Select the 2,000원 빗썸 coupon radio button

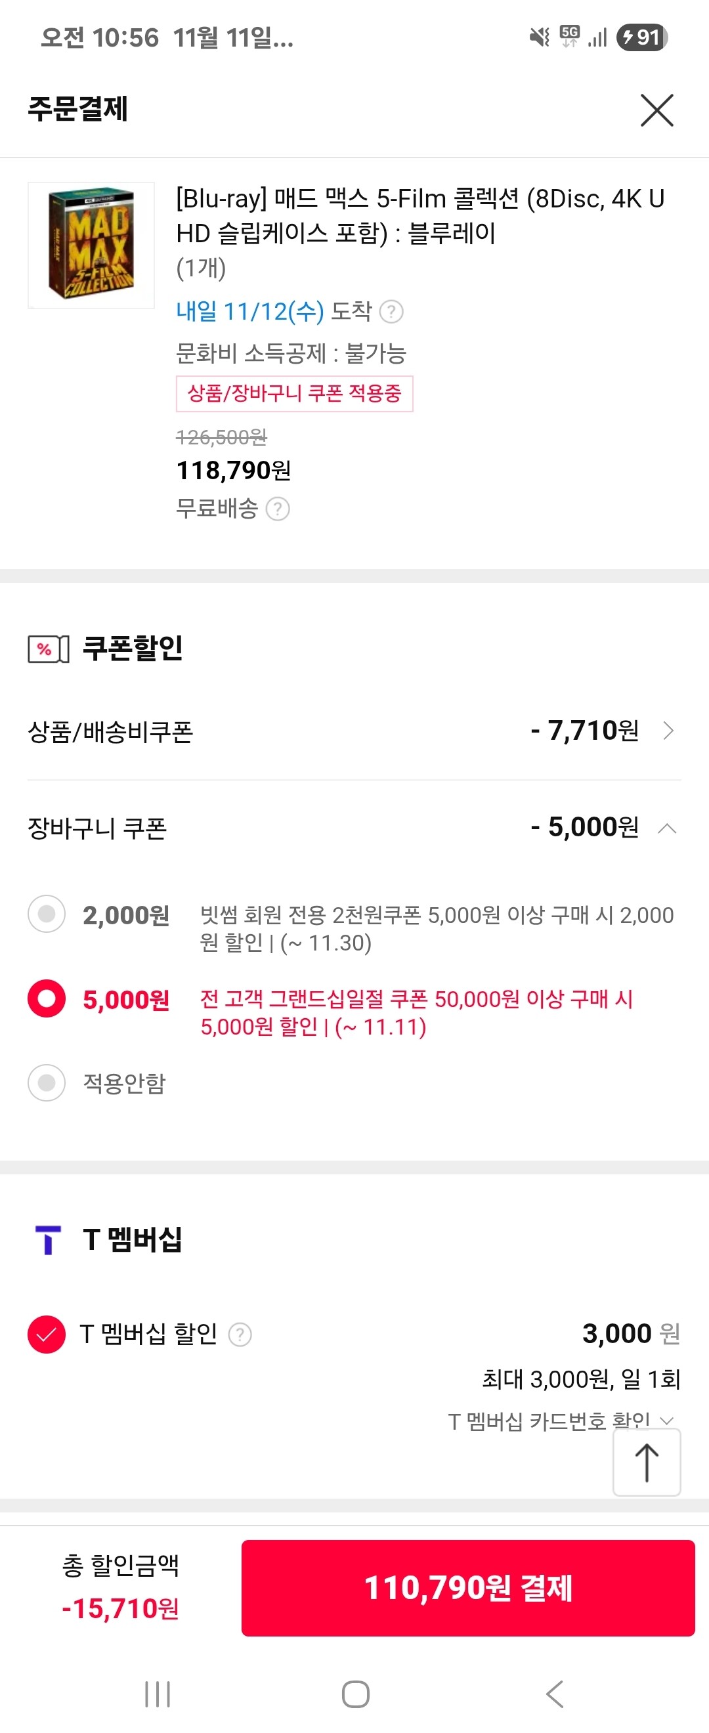point(47,914)
